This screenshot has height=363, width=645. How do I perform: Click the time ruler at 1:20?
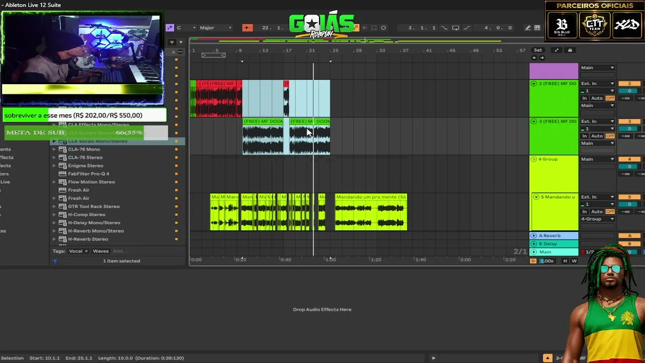pyautogui.click(x=375, y=260)
